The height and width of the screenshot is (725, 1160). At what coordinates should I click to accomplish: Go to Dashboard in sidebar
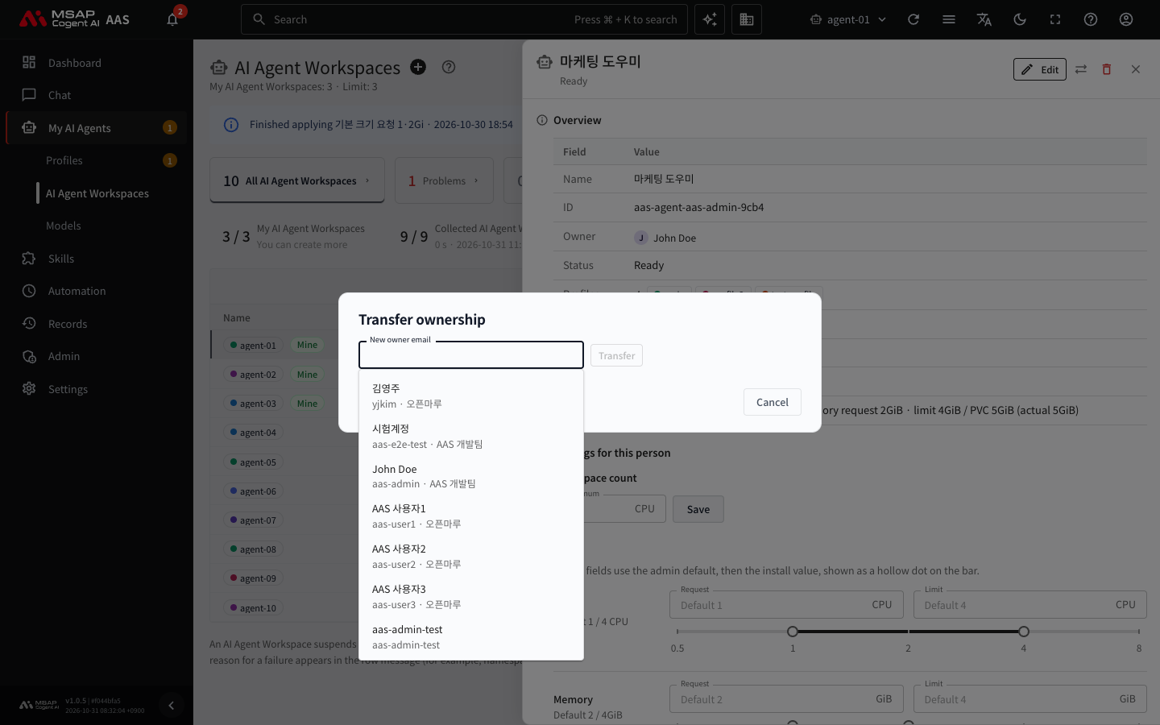tap(97, 63)
